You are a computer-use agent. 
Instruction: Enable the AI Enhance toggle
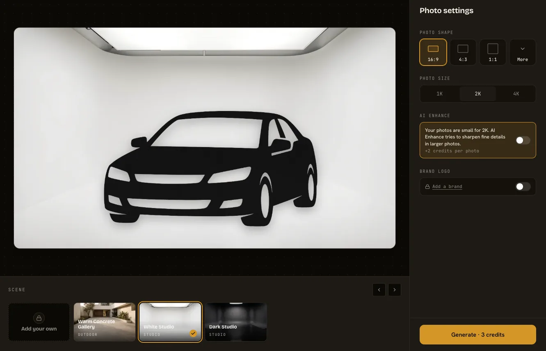point(523,140)
